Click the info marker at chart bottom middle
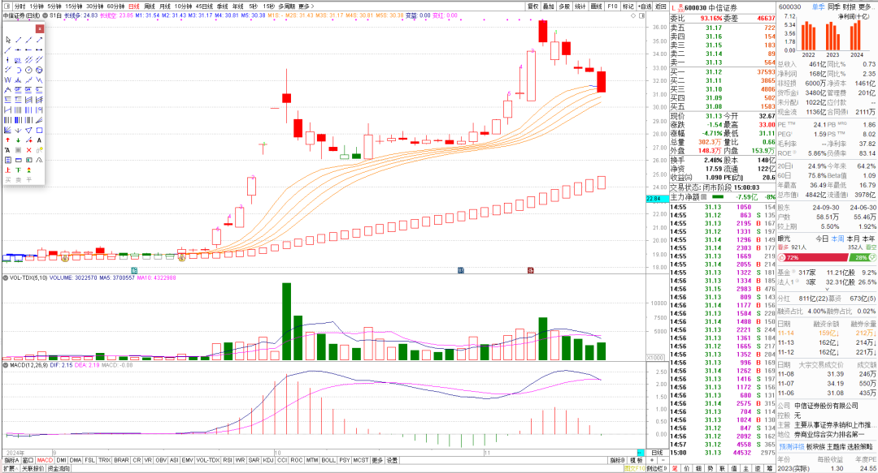The image size is (878, 473). [461, 270]
